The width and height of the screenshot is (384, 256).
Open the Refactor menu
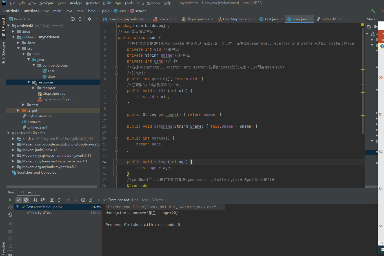tap(93, 3)
